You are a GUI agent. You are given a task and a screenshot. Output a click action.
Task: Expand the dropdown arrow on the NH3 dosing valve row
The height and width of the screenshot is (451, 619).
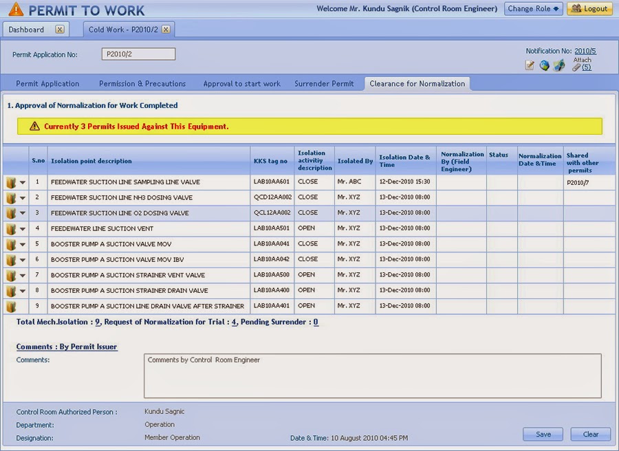[x=23, y=197]
